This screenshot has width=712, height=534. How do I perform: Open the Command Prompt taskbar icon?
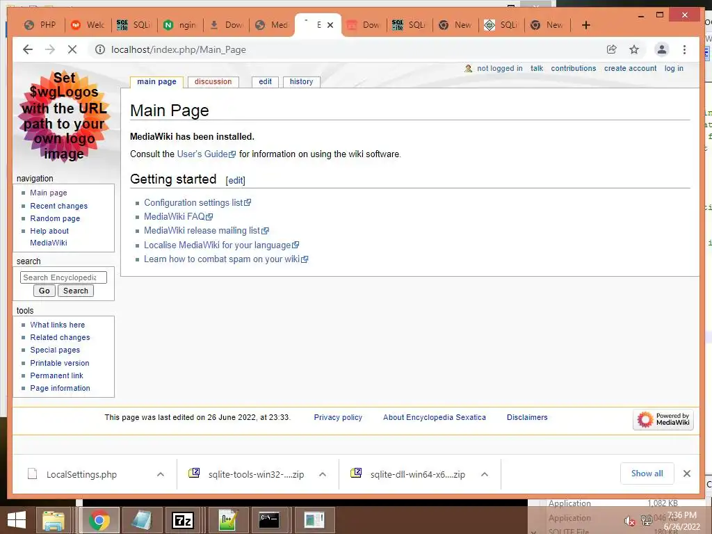point(269,520)
